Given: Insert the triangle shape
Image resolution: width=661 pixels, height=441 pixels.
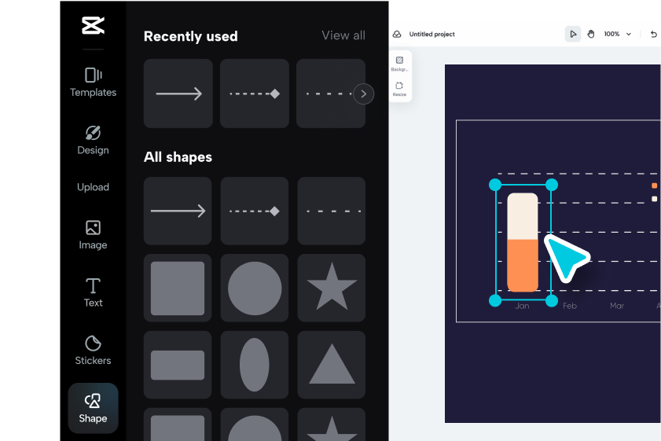Looking at the screenshot, I should (x=332, y=365).
